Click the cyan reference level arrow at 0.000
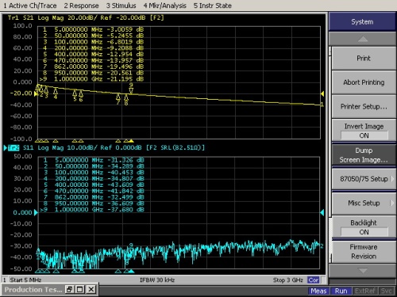Viewport: 397px width, 297px height. 36,212
